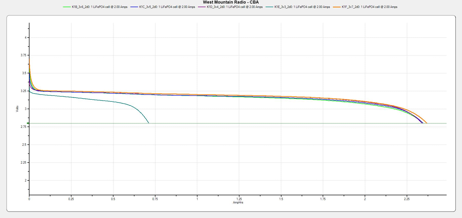This screenshot has height=218, width=462.
Task: Click the 4 tick label on Volts axis
Action: pos(26,38)
